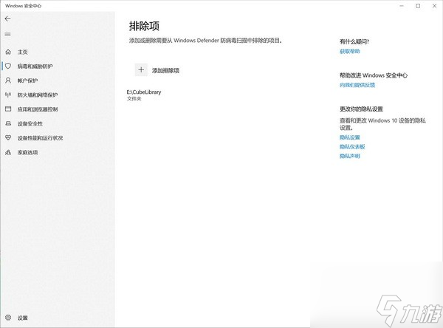The width and height of the screenshot is (443, 328).
Task: Open 设备性能和运行状况 section
Action: pyautogui.click(x=40, y=138)
